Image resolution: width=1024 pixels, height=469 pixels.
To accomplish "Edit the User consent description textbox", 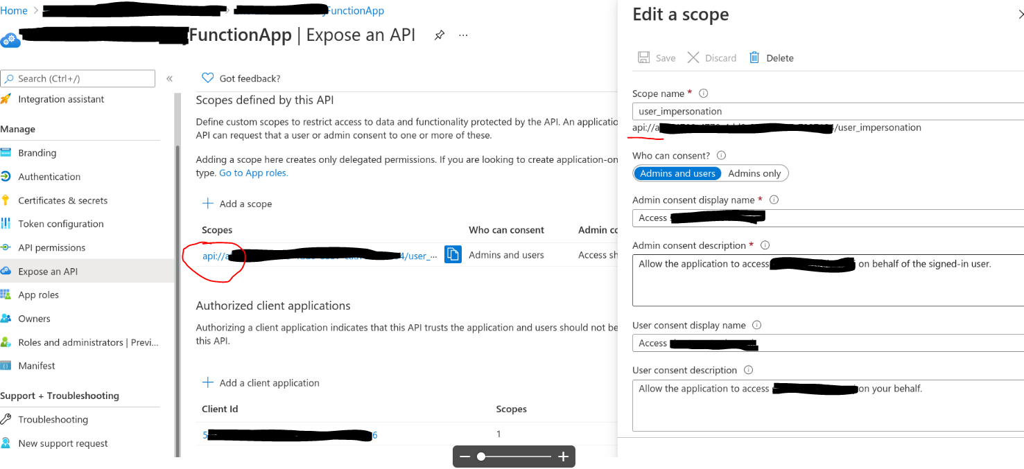I will coord(828,405).
